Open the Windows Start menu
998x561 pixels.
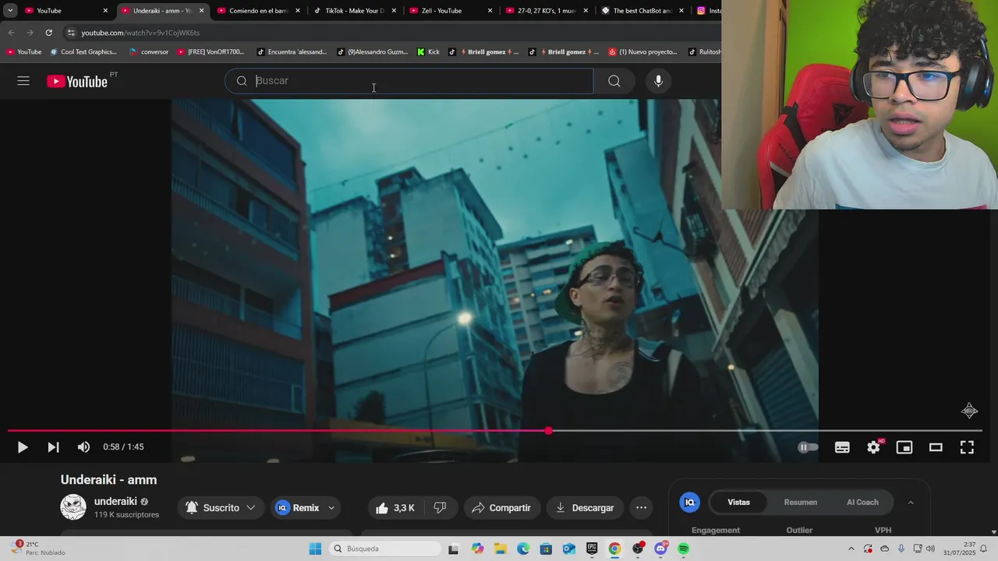pos(315,549)
